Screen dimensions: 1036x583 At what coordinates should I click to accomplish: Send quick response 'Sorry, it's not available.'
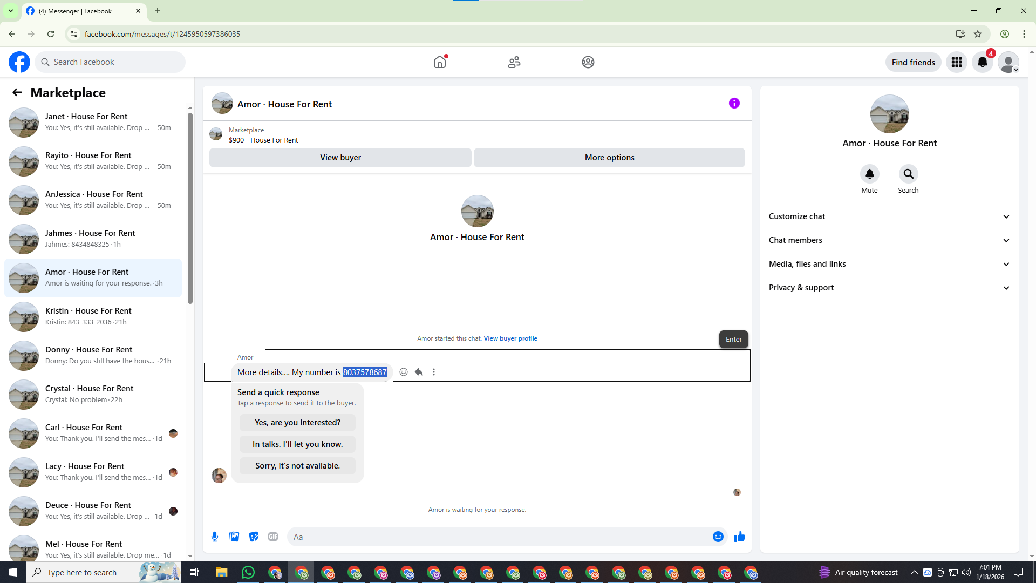click(297, 466)
